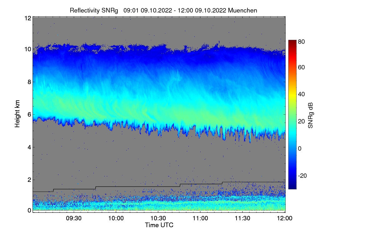Click the SNRg color scale bar
Viewport: 375px width, 250px height.
click(x=292, y=114)
